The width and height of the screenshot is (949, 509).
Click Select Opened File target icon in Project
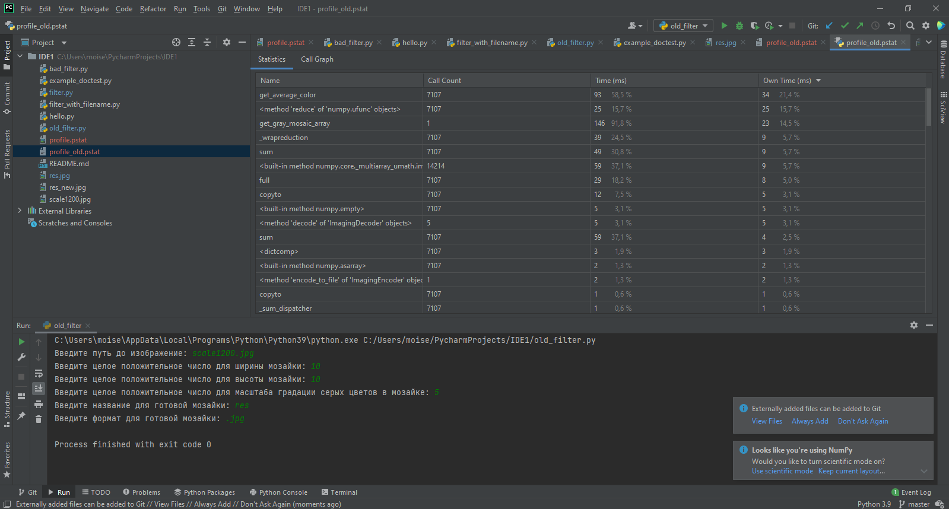click(176, 42)
